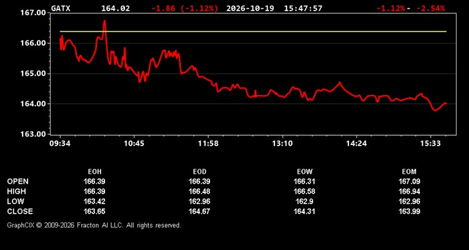Click the 09:34 time axis label

point(60,144)
